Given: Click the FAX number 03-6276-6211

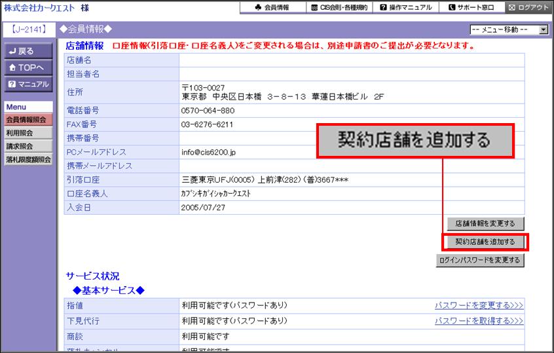Looking at the screenshot, I should [207, 124].
